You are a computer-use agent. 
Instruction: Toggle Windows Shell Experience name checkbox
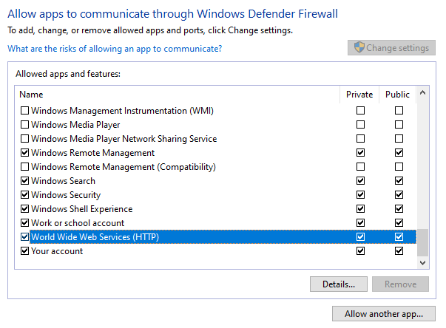pos(24,209)
